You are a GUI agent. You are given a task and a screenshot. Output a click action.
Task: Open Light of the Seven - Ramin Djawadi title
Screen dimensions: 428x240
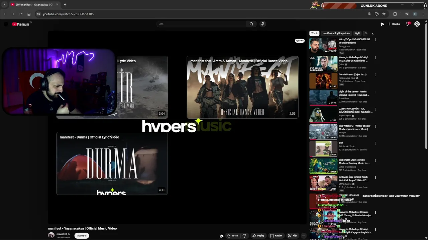(354, 93)
